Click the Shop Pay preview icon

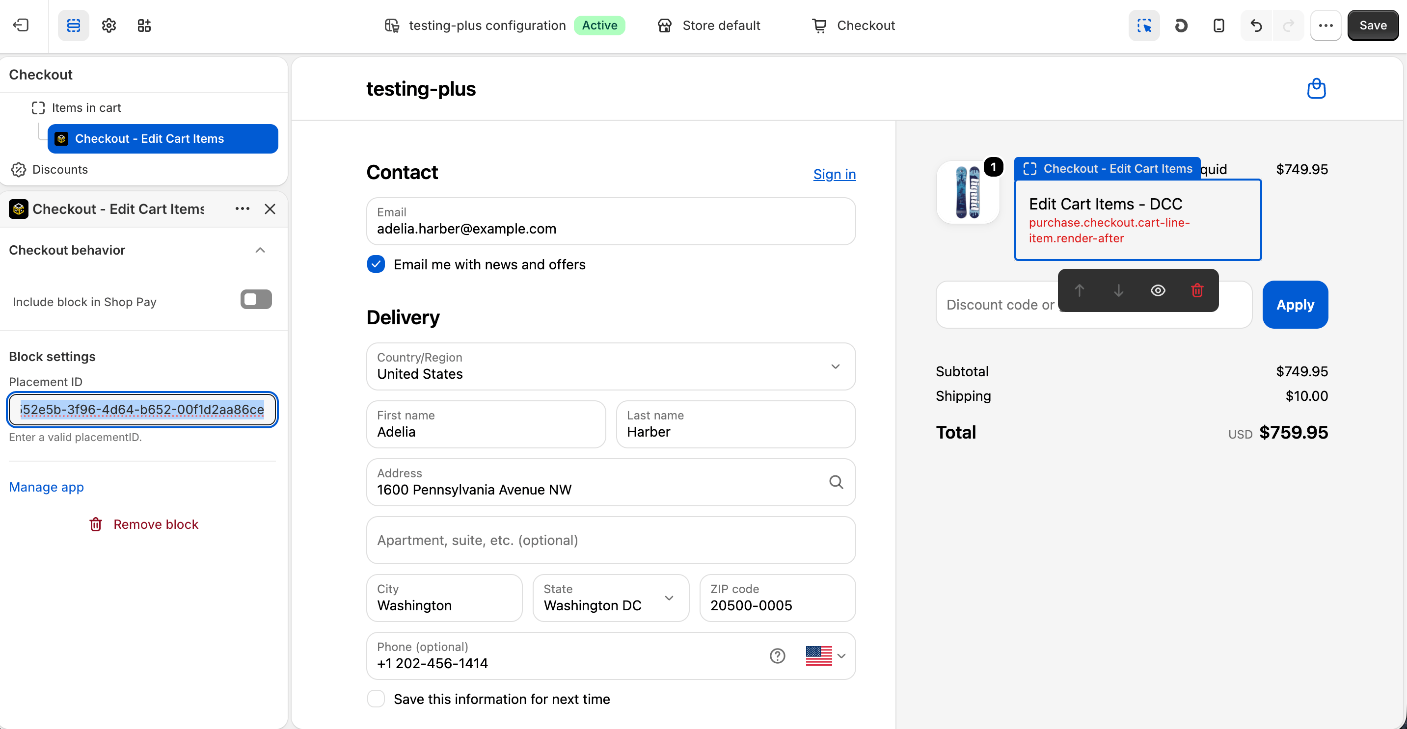point(1181,26)
